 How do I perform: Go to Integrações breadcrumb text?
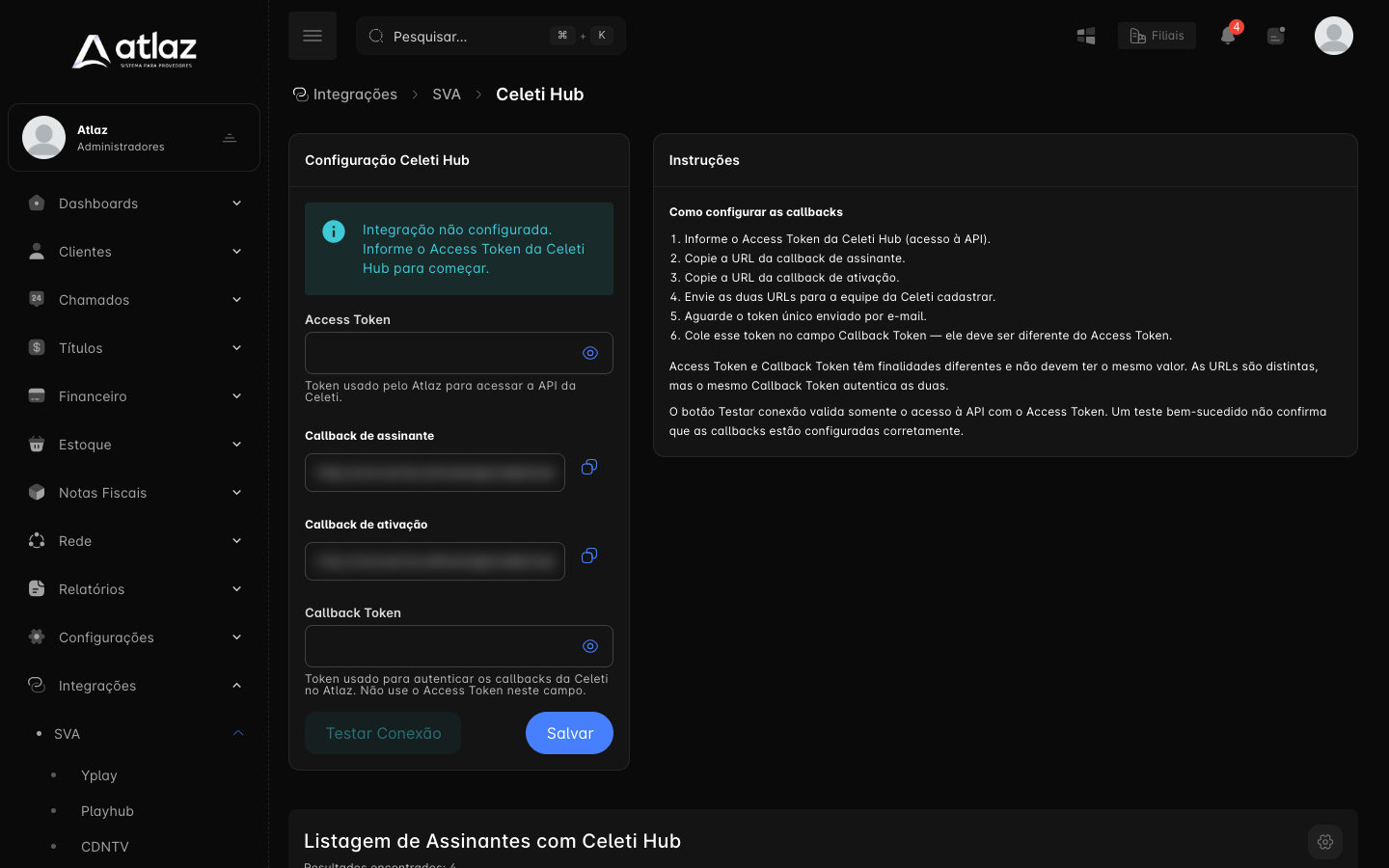[x=355, y=94]
